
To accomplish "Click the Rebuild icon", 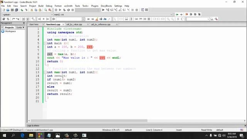I will [x=69, y=10].
